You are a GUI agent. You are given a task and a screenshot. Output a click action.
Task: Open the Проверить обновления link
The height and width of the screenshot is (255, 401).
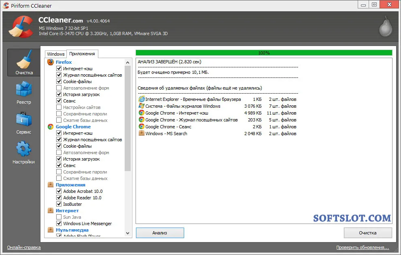[x=363, y=247]
